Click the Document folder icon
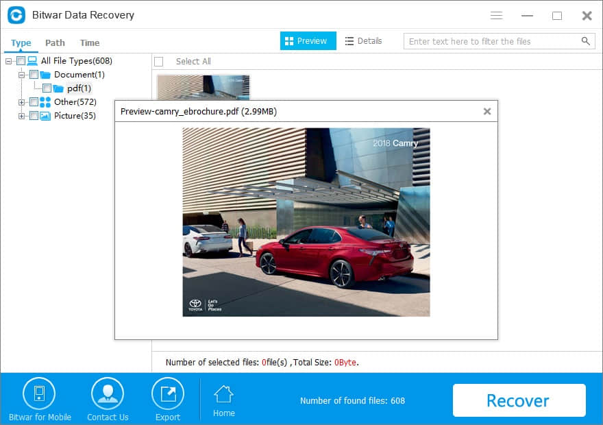Image resolution: width=603 pixels, height=425 pixels. [45, 75]
